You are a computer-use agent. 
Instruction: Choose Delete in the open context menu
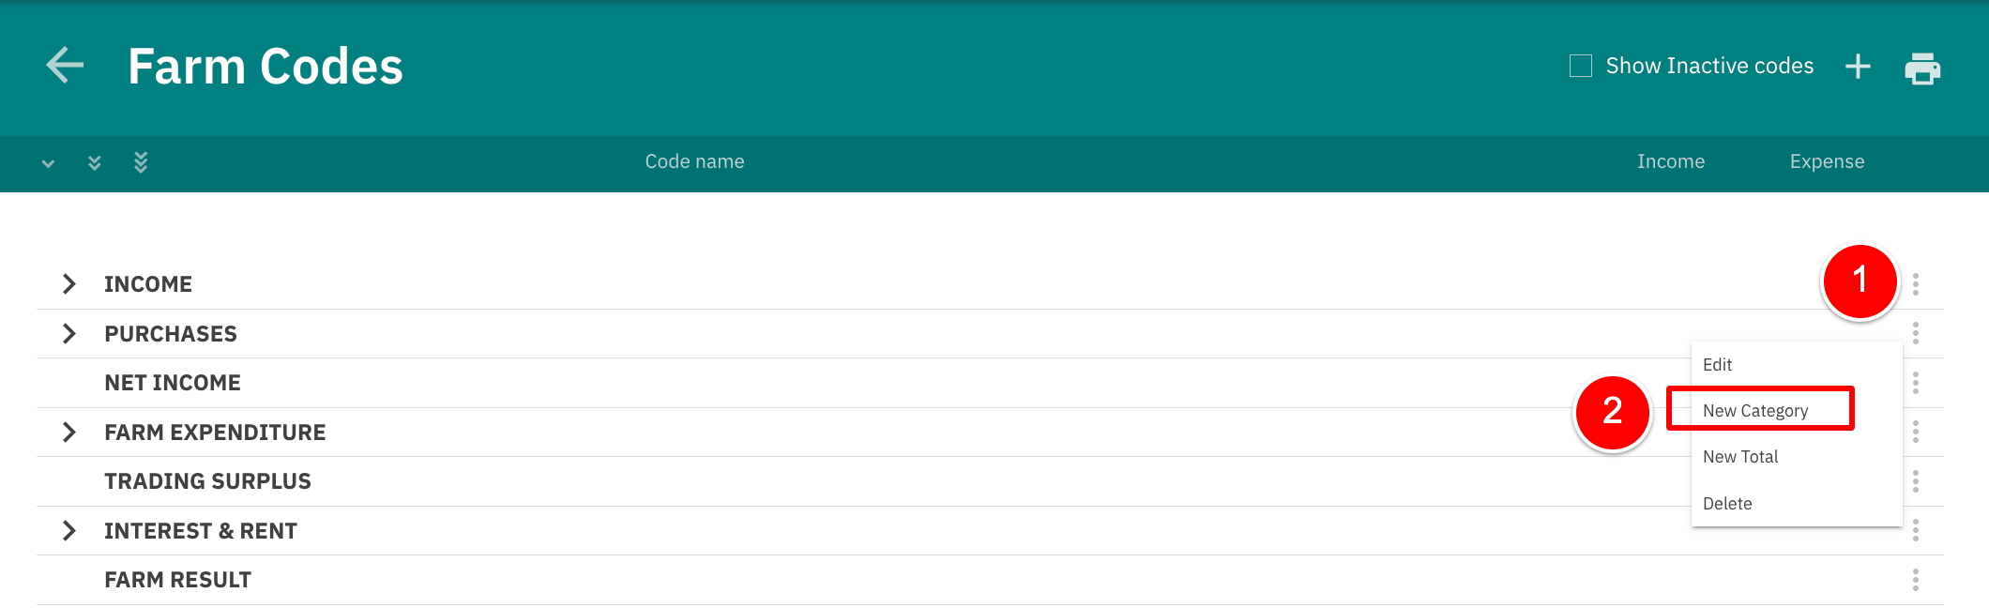coord(1727,503)
